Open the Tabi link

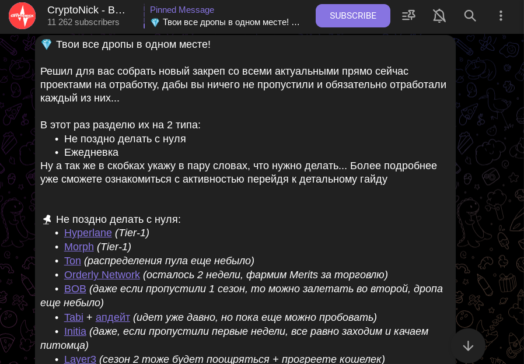coord(74,317)
